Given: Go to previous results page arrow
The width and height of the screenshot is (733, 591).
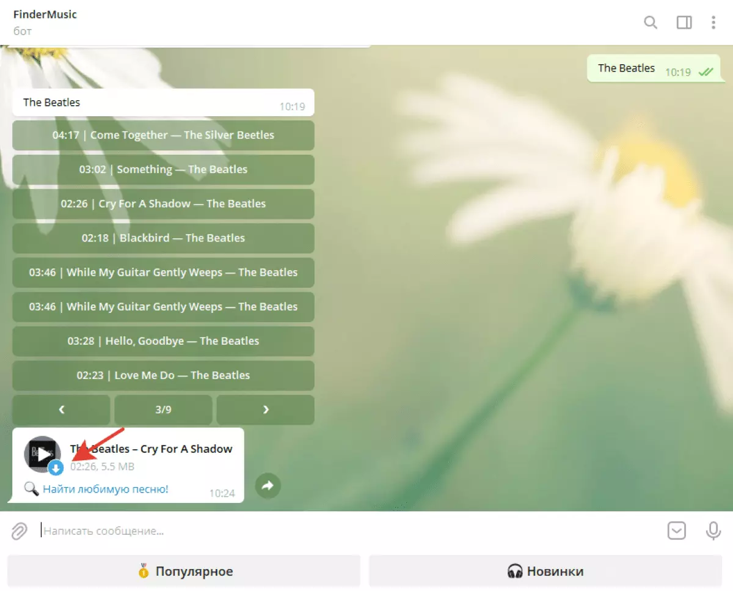Looking at the screenshot, I should (61, 409).
